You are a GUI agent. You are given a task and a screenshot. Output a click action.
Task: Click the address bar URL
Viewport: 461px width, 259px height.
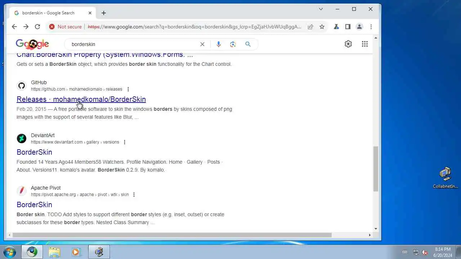pos(194,27)
